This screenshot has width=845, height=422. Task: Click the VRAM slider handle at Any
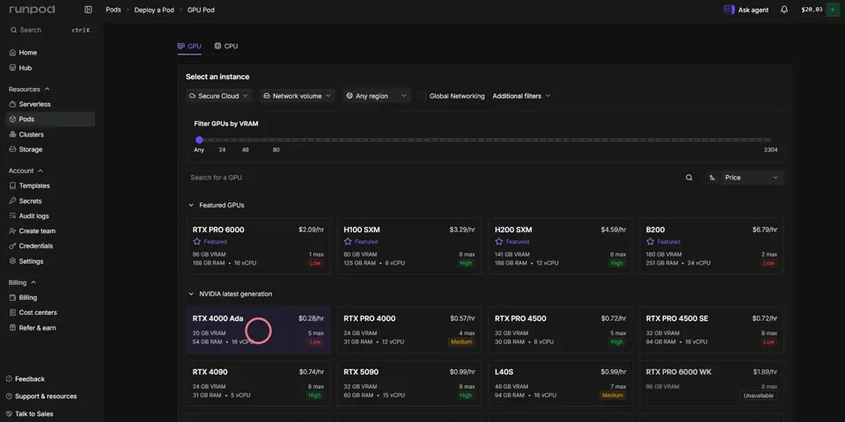click(200, 140)
